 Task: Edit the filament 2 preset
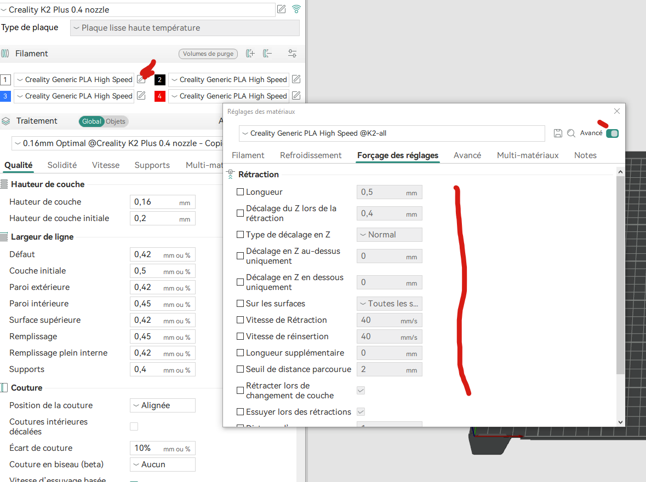tap(296, 79)
